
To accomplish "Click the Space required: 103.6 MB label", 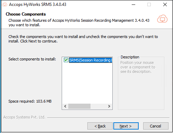I will (x=30, y=101).
